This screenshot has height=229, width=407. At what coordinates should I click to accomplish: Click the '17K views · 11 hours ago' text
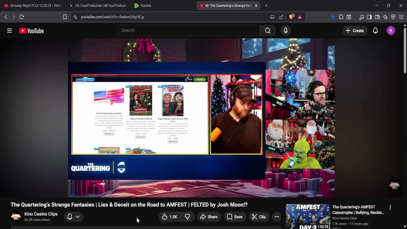point(350,224)
